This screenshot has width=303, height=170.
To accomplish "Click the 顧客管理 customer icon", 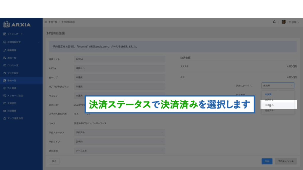I will click(5, 50).
